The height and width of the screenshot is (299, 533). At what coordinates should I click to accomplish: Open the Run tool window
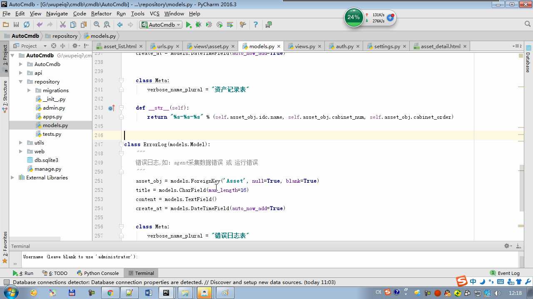click(23, 273)
